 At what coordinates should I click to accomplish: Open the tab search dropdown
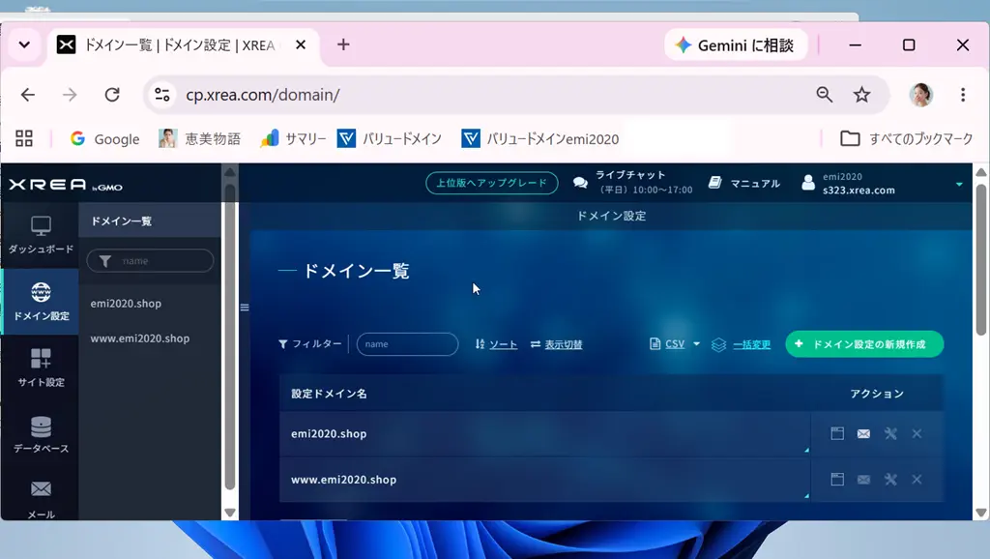[24, 44]
